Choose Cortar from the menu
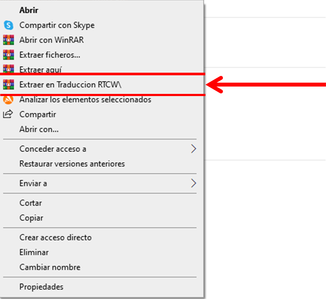The height and width of the screenshot is (299, 326). click(31, 203)
